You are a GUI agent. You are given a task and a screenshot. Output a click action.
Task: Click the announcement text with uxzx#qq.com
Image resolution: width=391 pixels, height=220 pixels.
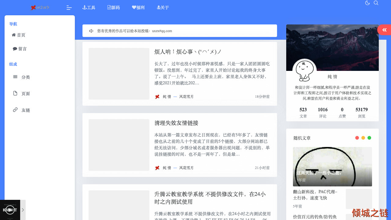[135, 31]
